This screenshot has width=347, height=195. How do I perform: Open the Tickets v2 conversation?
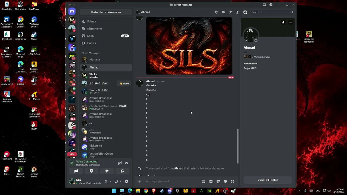pyautogui.click(x=106, y=147)
